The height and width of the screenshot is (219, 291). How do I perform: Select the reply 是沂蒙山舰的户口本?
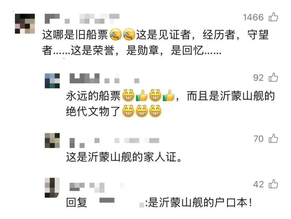(200, 202)
